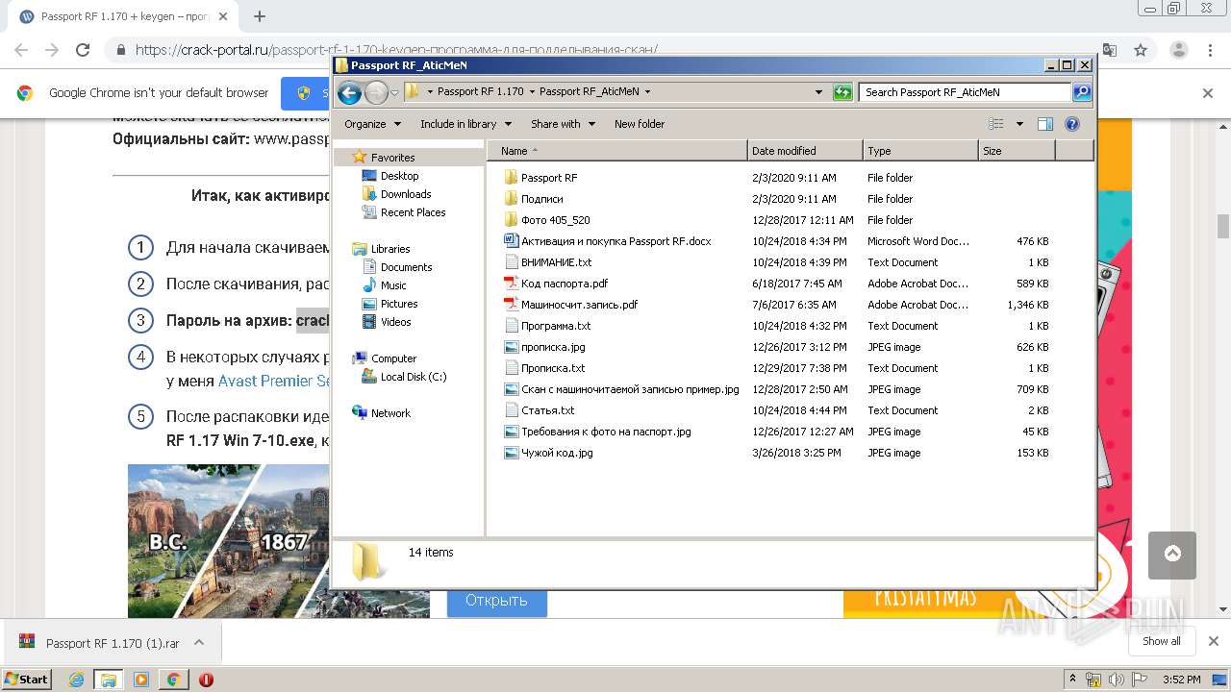Screen dimensions: 1231x692
Task: Click the Chrome translate page icon
Action: (x=1110, y=50)
